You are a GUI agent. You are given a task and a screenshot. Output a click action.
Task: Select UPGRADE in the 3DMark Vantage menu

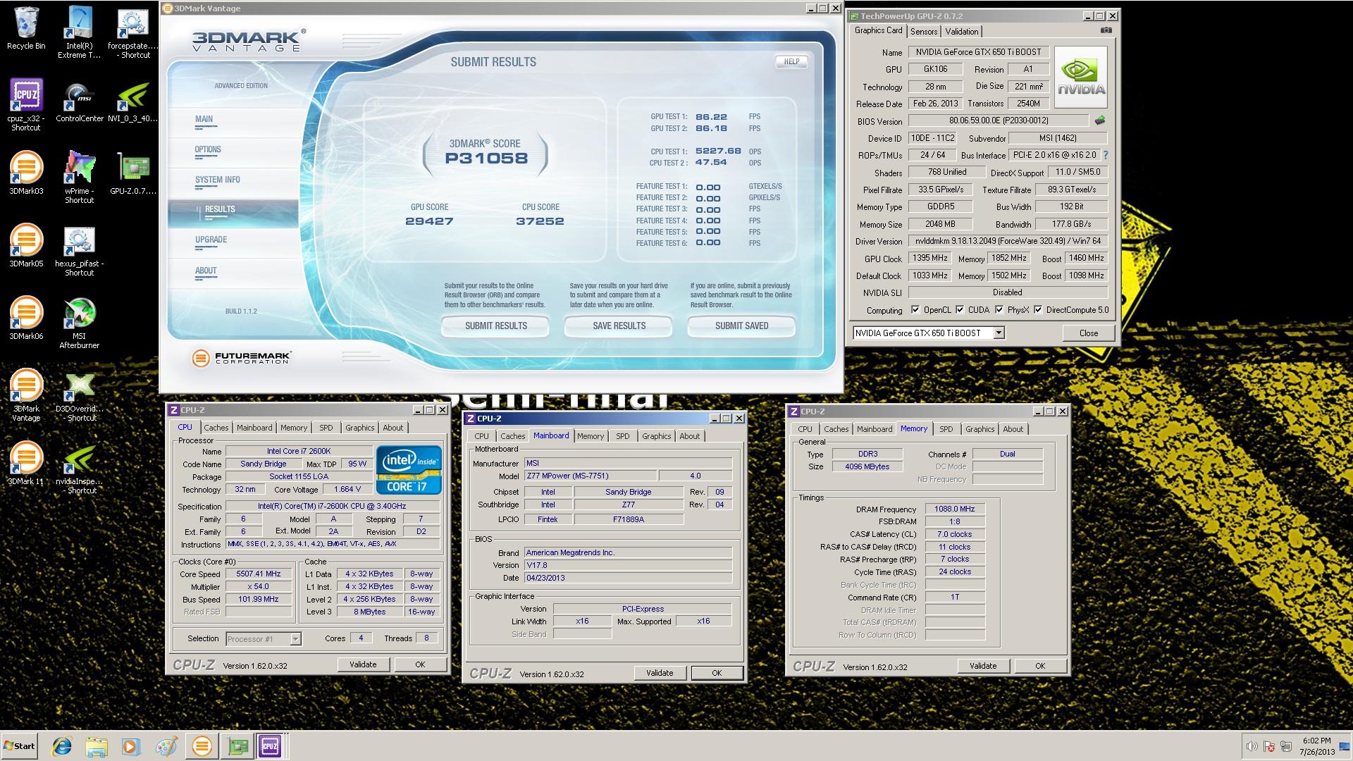click(x=211, y=240)
